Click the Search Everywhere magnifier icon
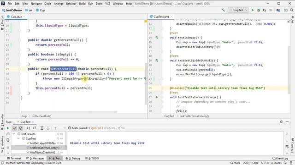The image size is (295, 165). point(292,10)
